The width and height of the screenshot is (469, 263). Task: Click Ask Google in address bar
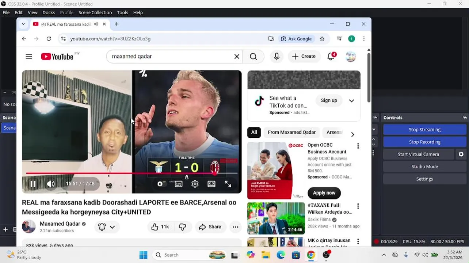click(296, 39)
